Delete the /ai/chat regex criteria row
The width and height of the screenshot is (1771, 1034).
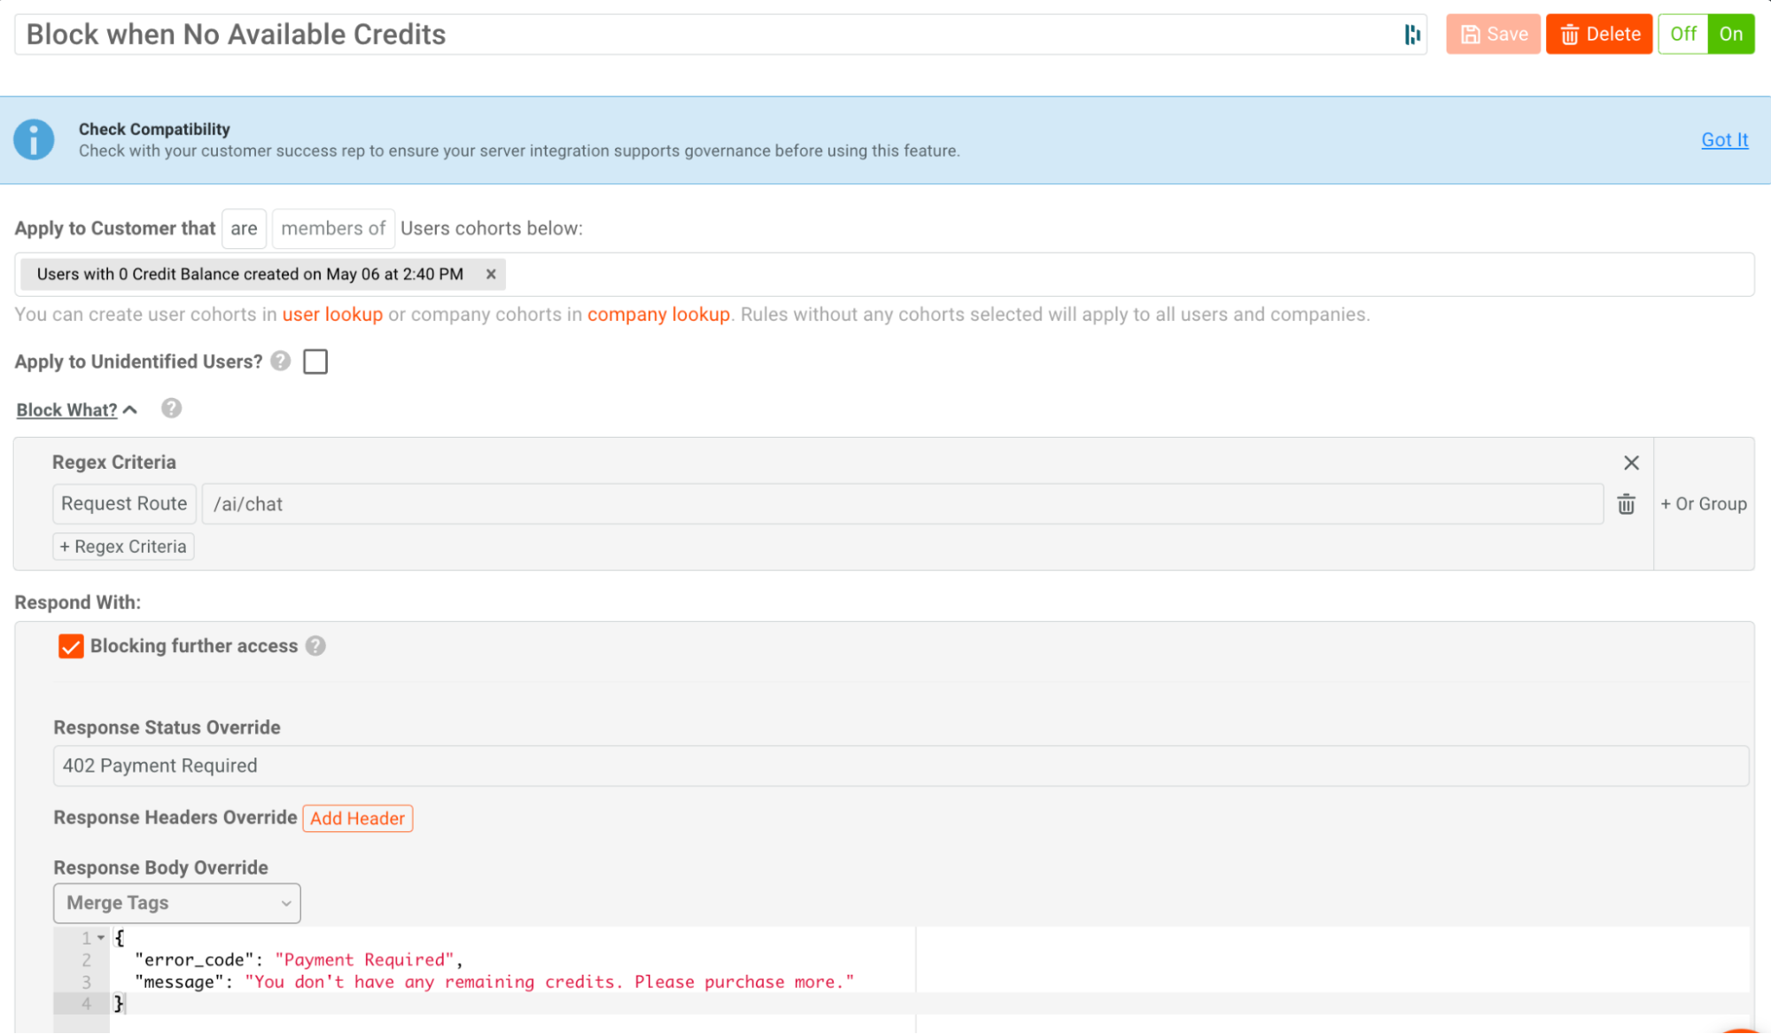(1626, 504)
